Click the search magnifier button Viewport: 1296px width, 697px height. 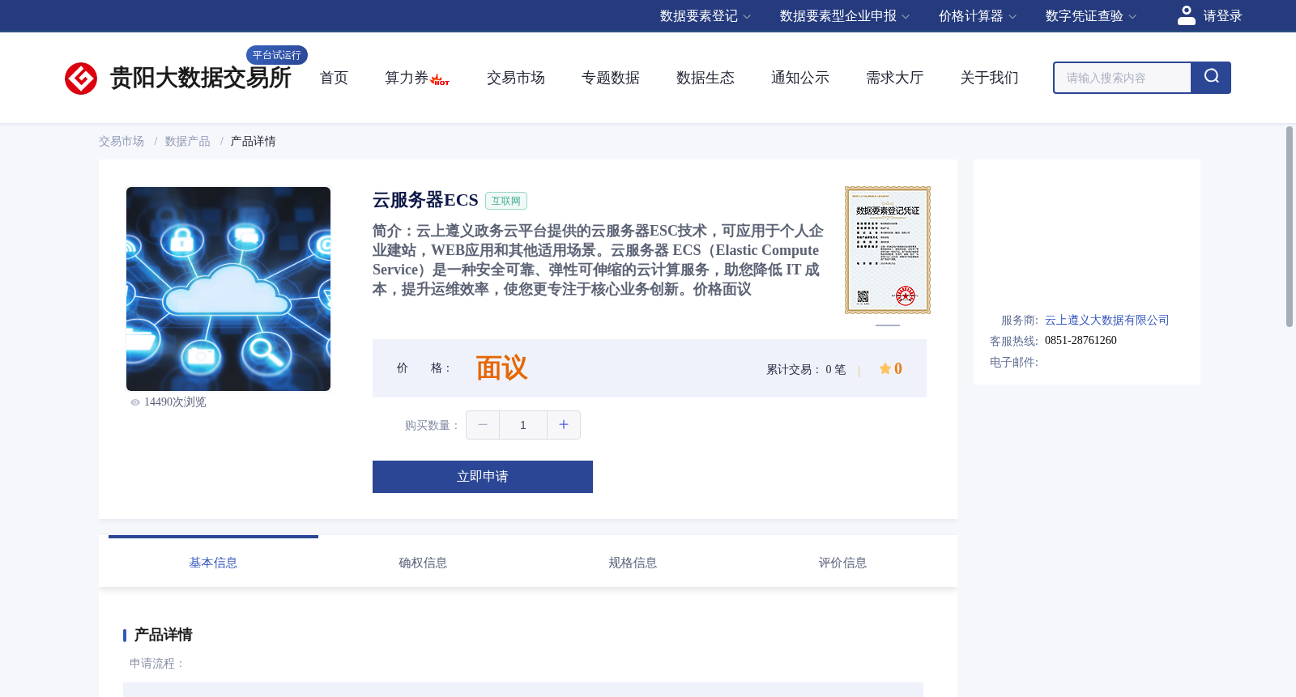1211,78
